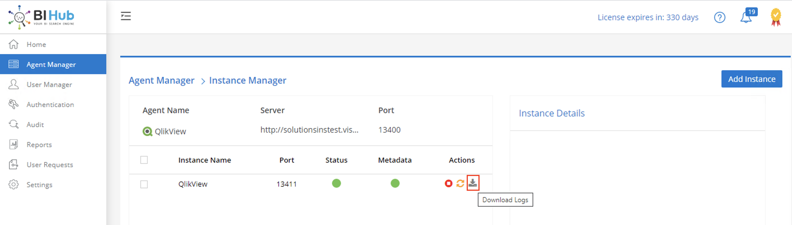Viewport: 792px width, 225px height.
Task: Select Agent Manager menu item
Action: pos(53,64)
